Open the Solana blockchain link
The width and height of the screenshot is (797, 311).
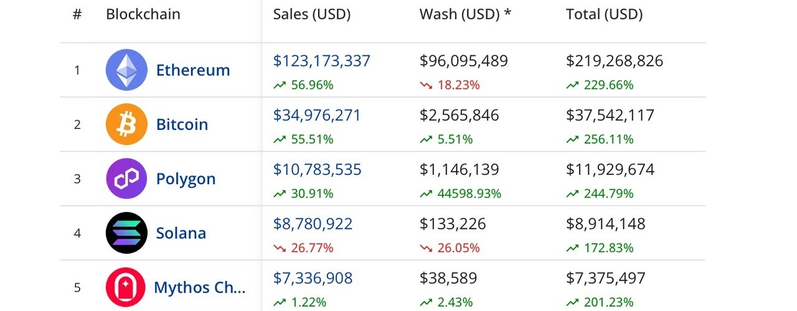pos(181,233)
